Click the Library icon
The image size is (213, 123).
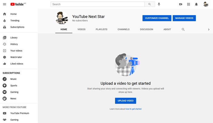(x=5, y=38)
